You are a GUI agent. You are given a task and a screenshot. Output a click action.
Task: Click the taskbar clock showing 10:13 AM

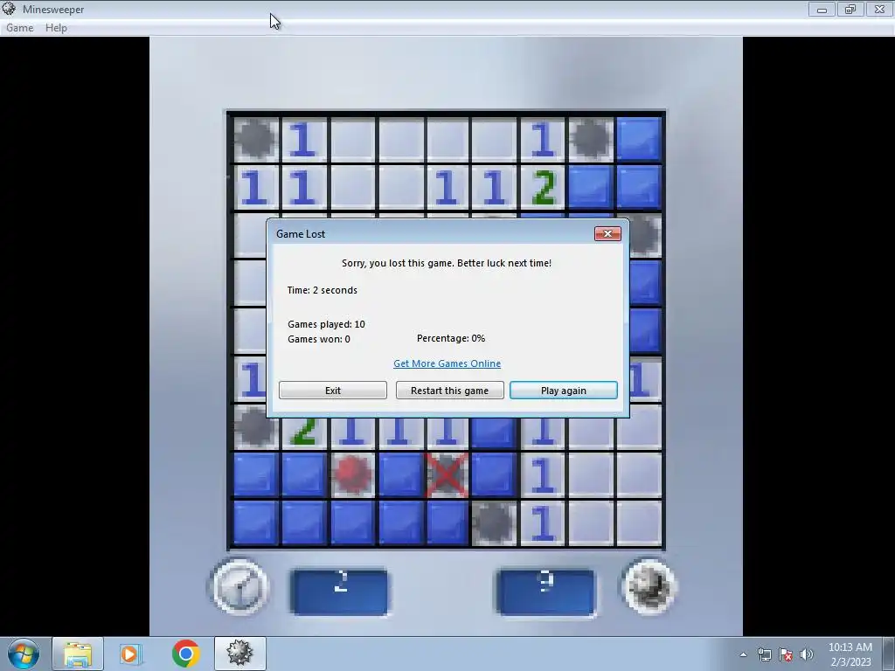[850, 654]
